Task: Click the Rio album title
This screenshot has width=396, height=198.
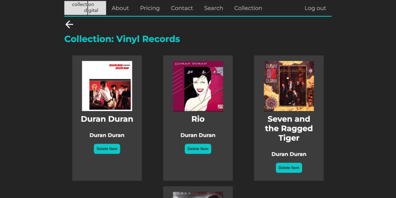Action: (198, 119)
